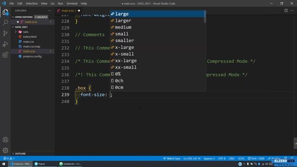Viewport: 297px width, 167px height.
Task: Click Port: 5500 live server indicator
Action: (x=256, y=158)
